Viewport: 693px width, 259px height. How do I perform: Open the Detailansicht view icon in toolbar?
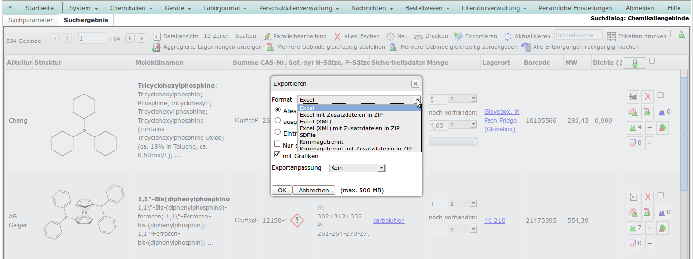157,36
